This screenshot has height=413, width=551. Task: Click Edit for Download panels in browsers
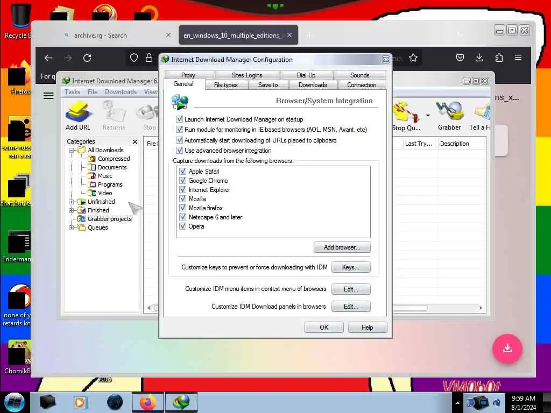[351, 306]
